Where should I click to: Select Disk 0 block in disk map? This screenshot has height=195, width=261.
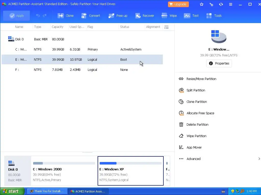(18, 171)
